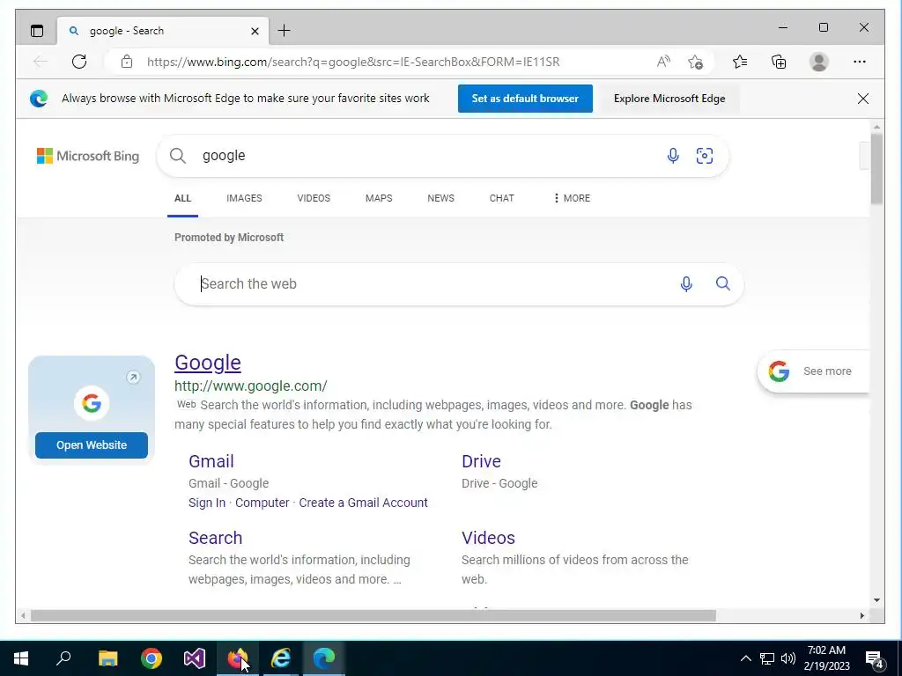The width and height of the screenshot is (902, 676).
Task: Switch to the MAPS tab
Action: pos(379,198)
